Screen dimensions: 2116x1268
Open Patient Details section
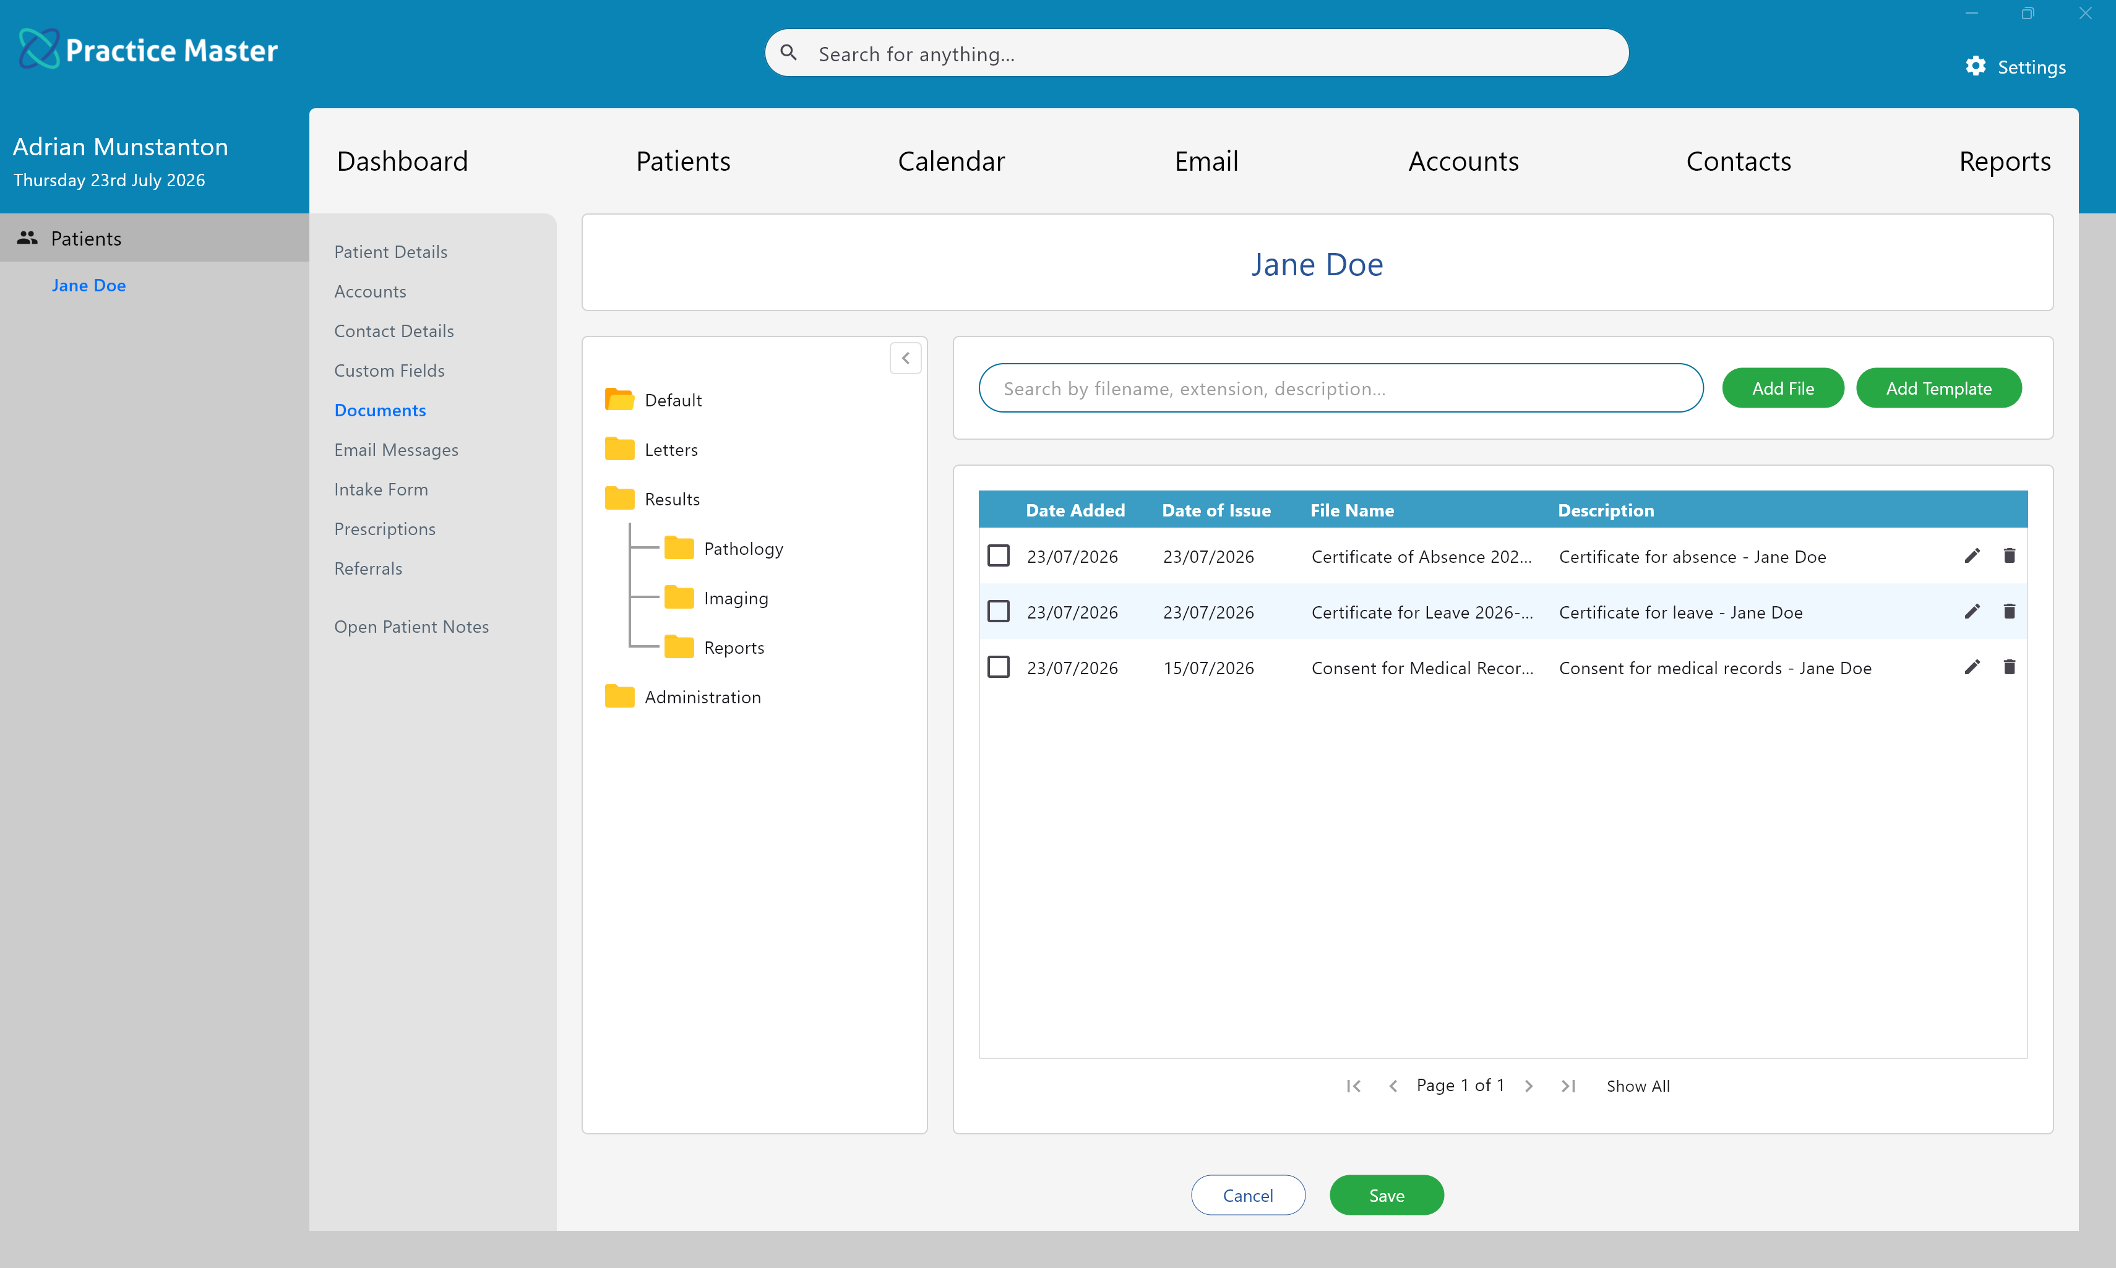click(390, 252)
